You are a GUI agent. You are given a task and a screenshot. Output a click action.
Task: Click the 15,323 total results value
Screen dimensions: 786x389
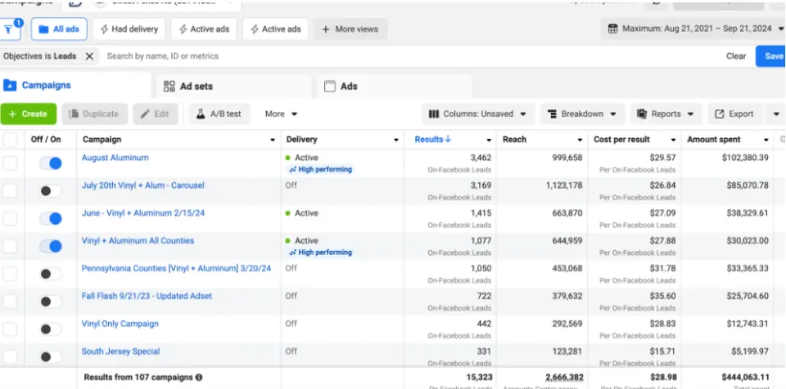point(478,377)
